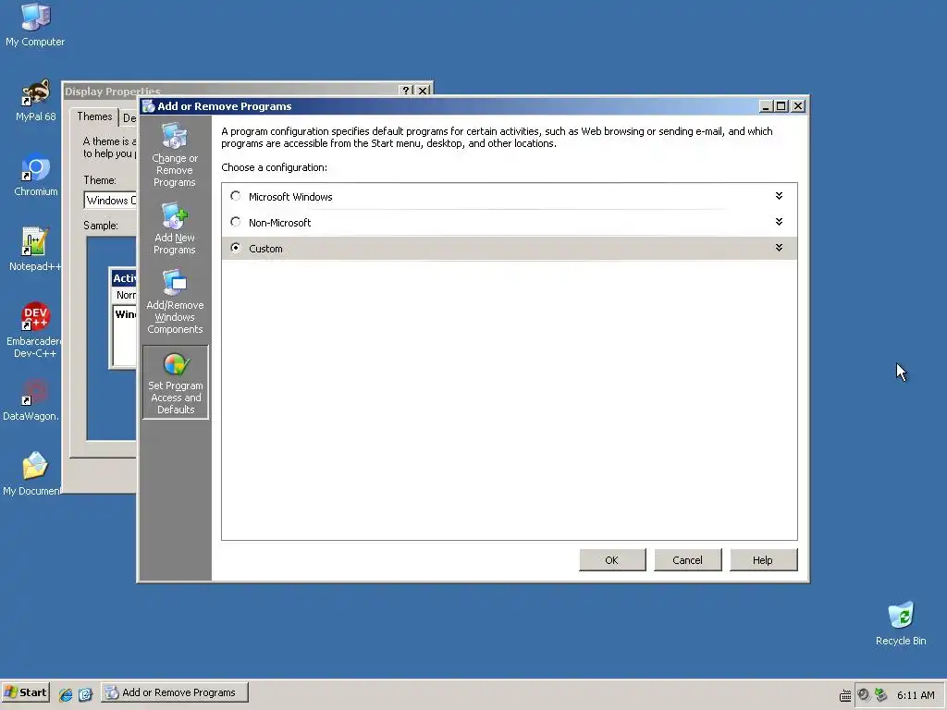Select the Non-Microsoft configuration

pyautogui.click(x=236, y=222)
